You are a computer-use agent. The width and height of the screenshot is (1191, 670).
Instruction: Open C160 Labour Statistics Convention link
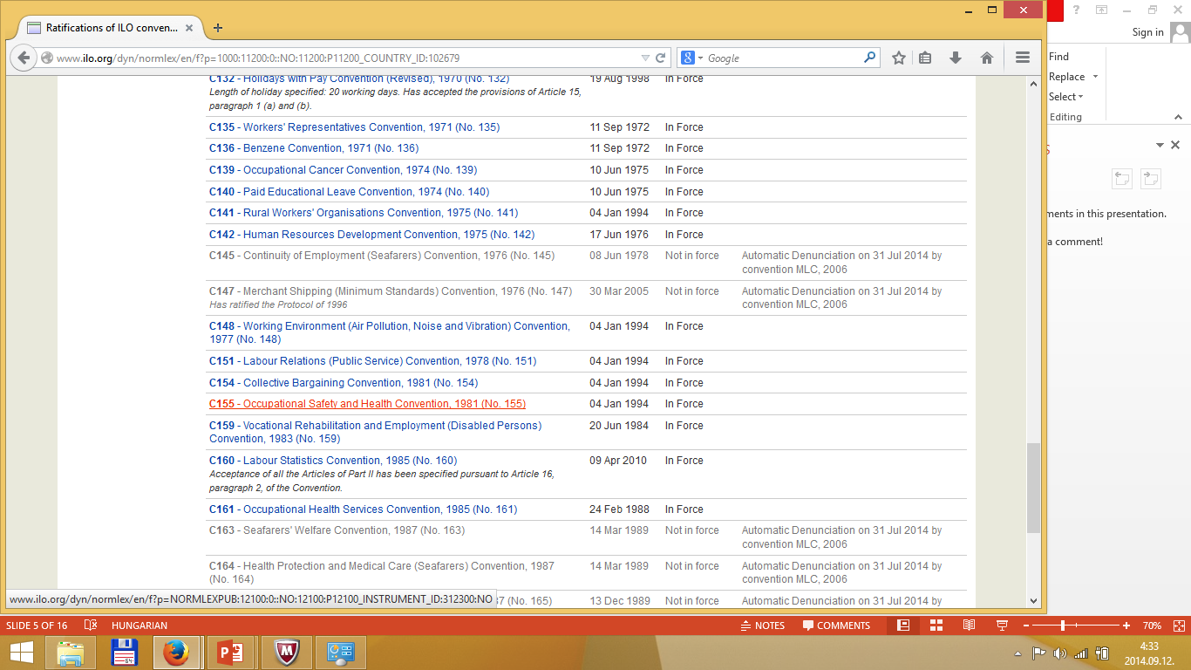pyautogui.click(x=333, y=461)
